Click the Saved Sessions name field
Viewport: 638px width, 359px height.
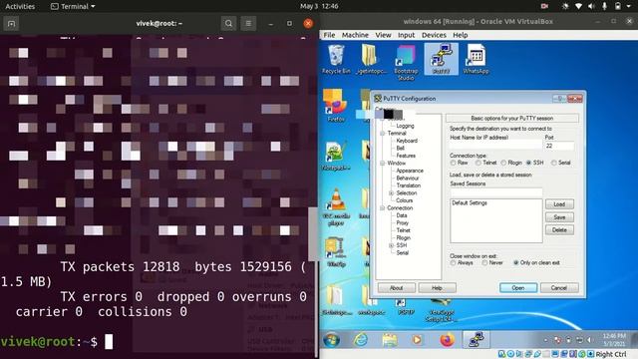tap(496, 192)
